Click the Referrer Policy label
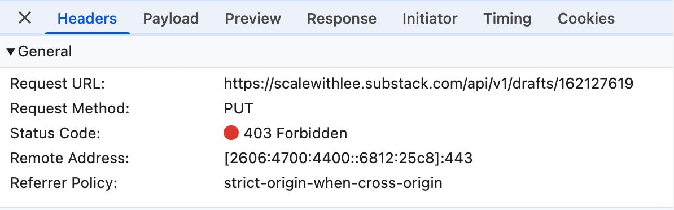Viewport: 674px width, 210px height. tap(64, 183)
